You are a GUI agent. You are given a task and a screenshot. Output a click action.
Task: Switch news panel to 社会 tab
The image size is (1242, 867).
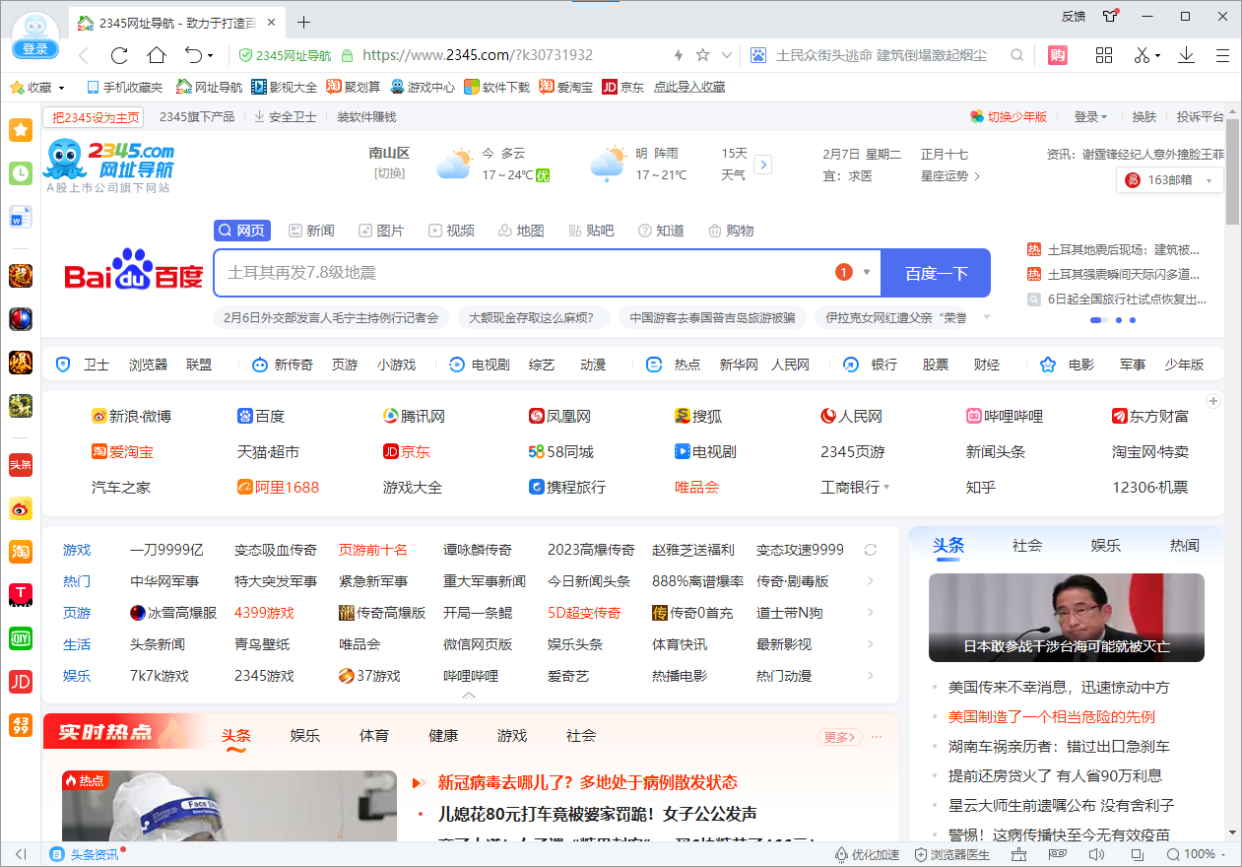(x=1027, y=545)
